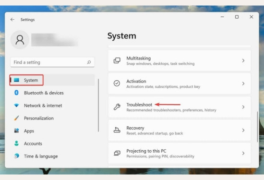The height and width of the screenshot is (180, 264).
Task: Click the Recovery icon
Action: (x=117, y=130)
